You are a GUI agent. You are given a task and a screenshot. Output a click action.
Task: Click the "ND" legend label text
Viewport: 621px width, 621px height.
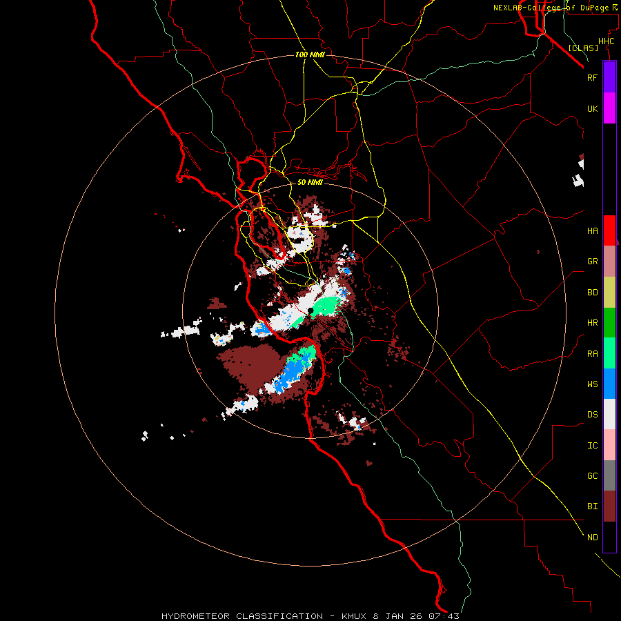(592, 538)
